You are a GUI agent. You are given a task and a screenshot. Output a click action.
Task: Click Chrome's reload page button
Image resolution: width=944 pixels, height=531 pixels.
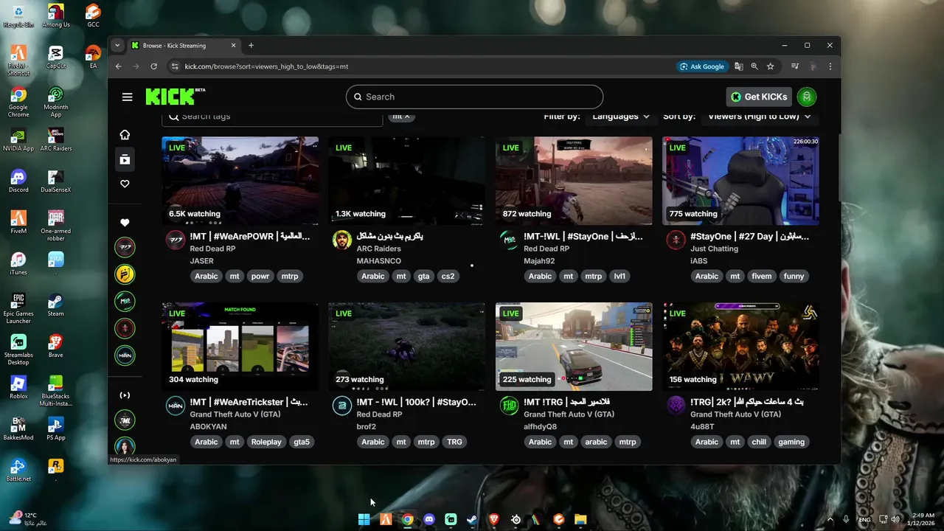[x=153, y=66]
